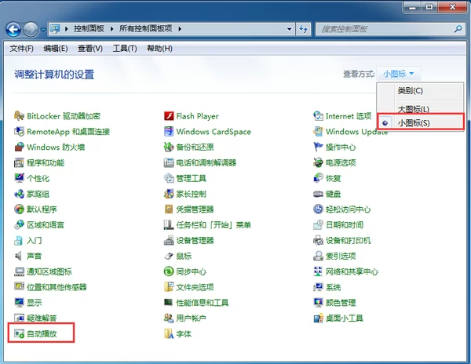
Task: Open the 设备和打印机 link
Action: coord(348,240)
